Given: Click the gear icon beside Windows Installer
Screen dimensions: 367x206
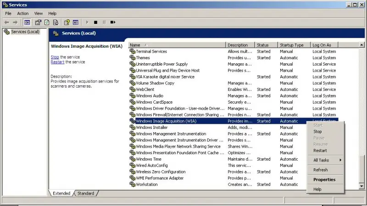Looking at the screenshot, I should [133, 128].
